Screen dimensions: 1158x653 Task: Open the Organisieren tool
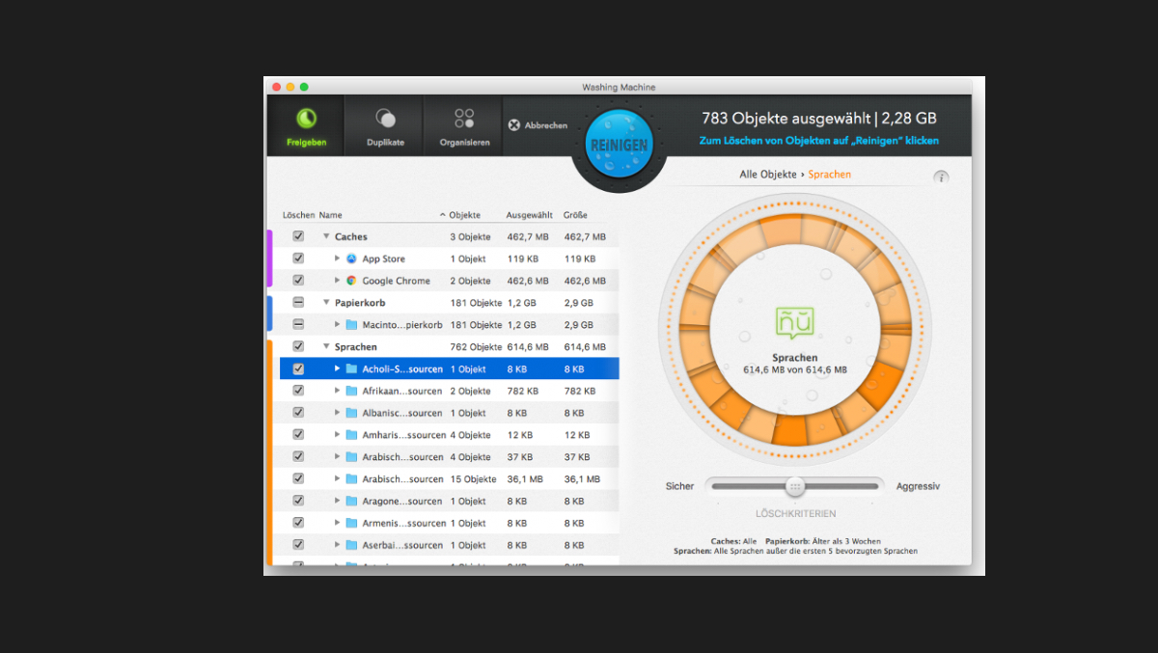coord(464,126)
